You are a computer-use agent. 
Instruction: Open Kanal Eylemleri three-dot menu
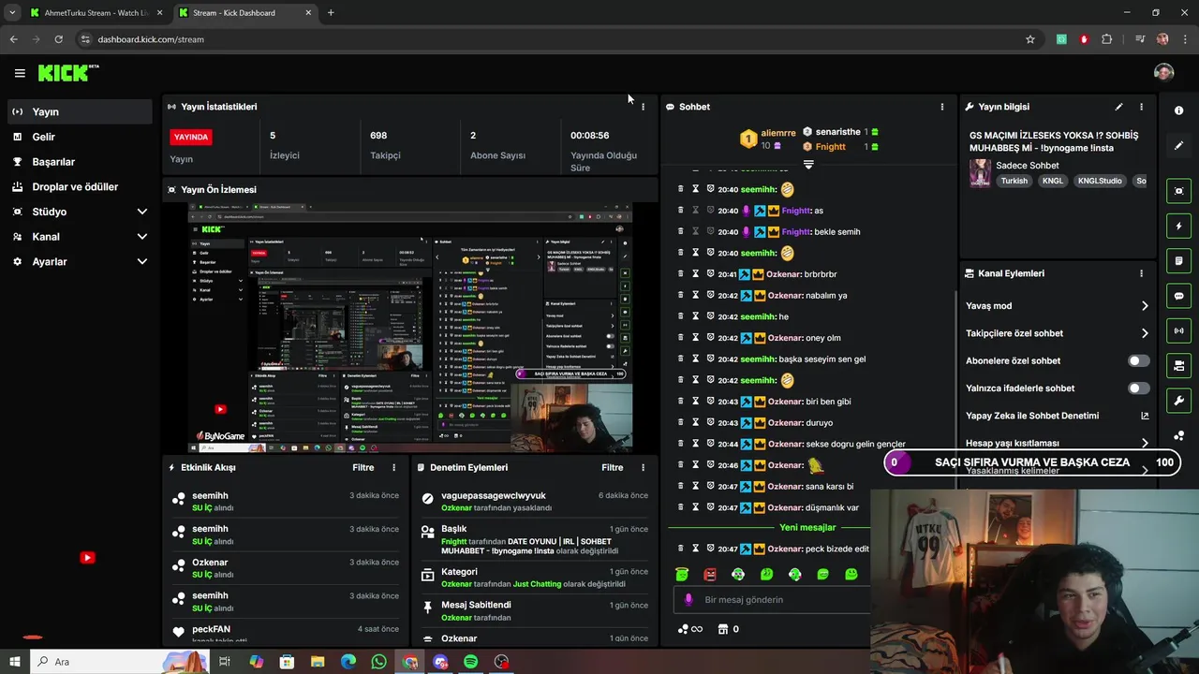pyautogui.click(x=1141, y=273)
